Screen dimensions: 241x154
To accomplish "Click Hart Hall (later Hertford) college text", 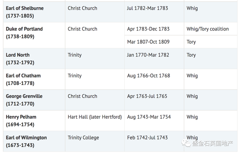I will [x=95, y=117].
